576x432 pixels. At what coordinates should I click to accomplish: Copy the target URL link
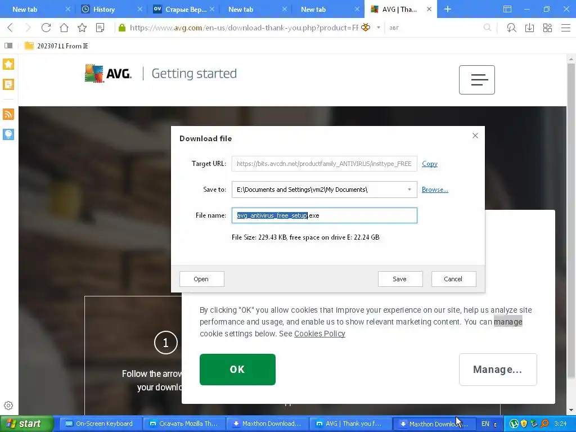(x=429, y=164)
